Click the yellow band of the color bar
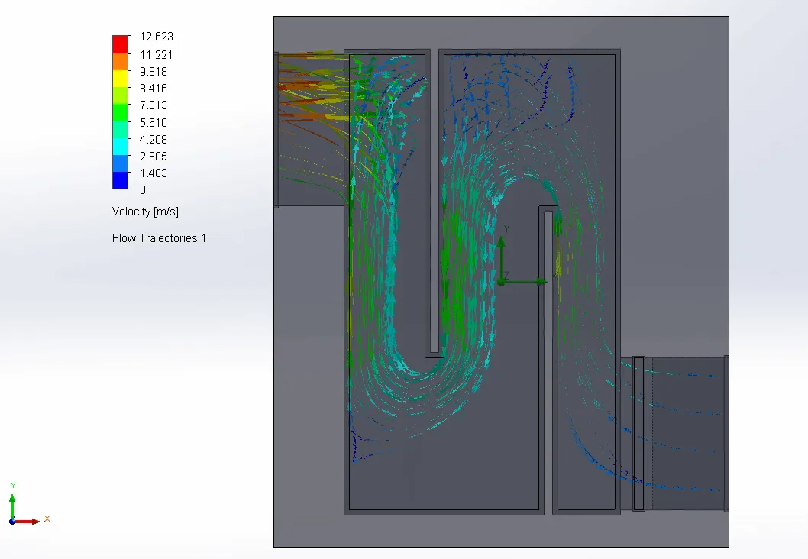The image size is (808, 559). 121,78
